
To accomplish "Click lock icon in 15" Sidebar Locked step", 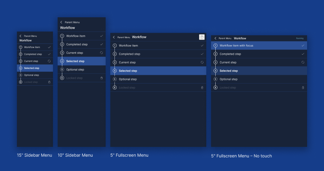I will (x=49, y=82).
